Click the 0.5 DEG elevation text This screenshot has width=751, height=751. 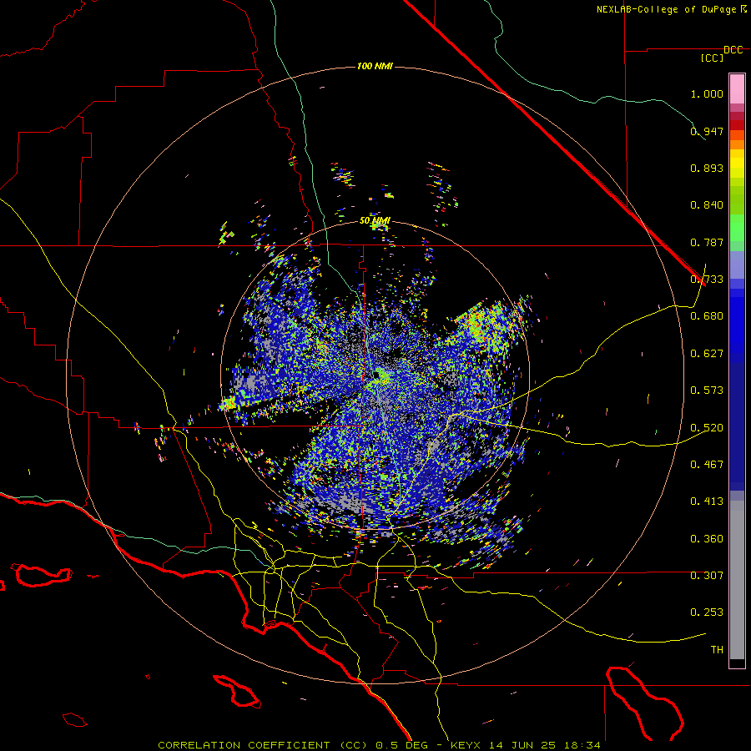point(401,745)
